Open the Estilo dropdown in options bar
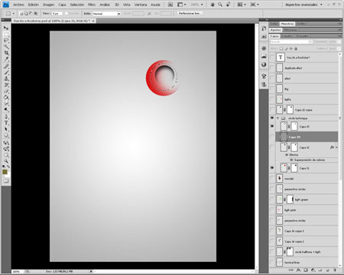Viewport: 344px width, 275px height. coord(106,14)
